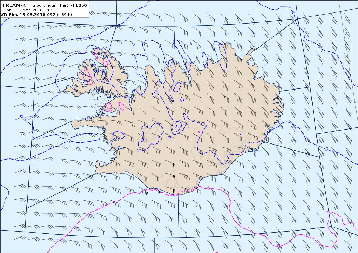358x253 pixels.
Task: Click the line "IT: þri. 13. Mar. 2018 18Z"
Action: coord(26,10)
